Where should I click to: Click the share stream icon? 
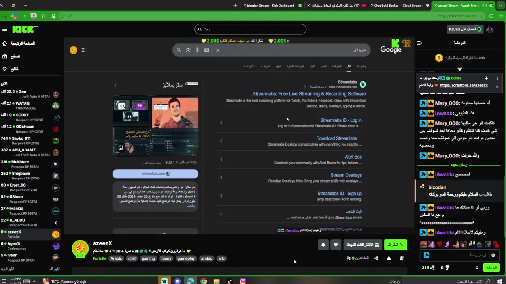coord(376,258)
